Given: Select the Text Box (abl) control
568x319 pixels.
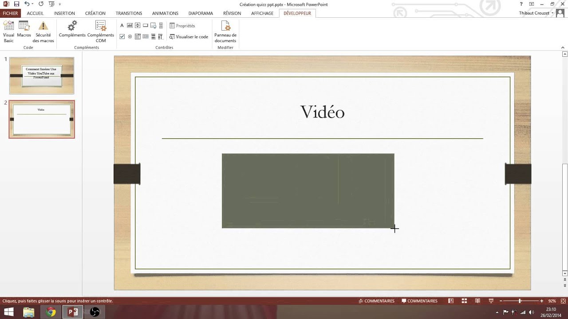Looking at the screenshot, I should [130, 26].
